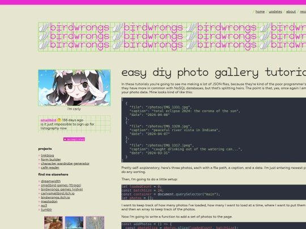Click the 'easy diy photo gallery' heading
Viewport: 306px width, 229px height.
[214, 72]
